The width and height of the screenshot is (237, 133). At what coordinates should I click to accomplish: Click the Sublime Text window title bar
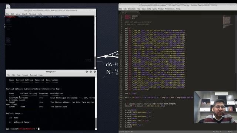pyautogui.click(x=178, y=5)
